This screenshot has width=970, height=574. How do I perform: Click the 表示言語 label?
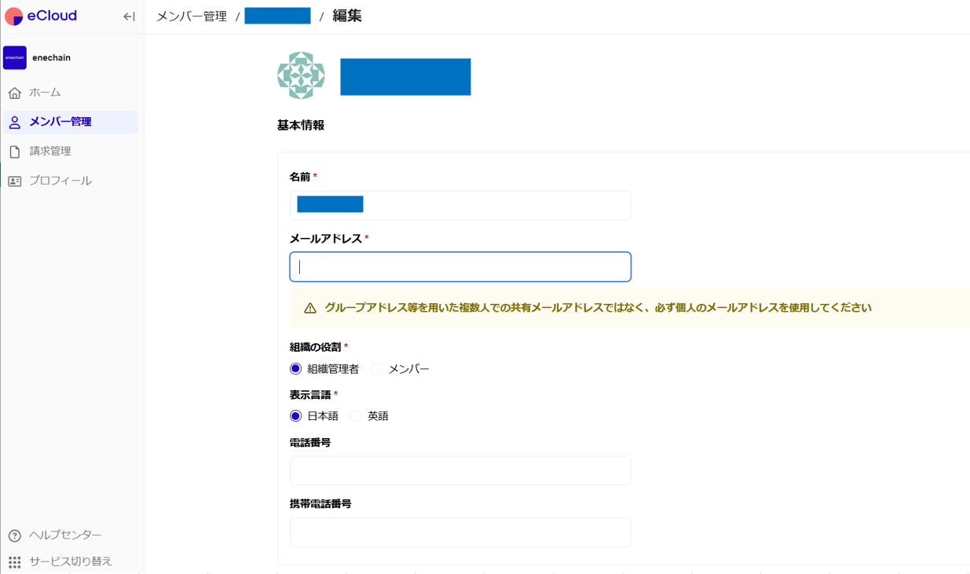pos(310,395)
